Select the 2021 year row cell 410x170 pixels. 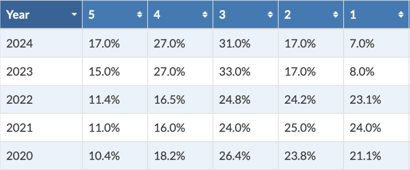point(20,128)
